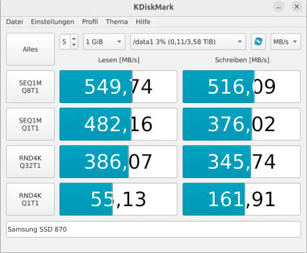Open the Profil menu
The width and height of the screenshot is (307, 253).
coord(90,22)
